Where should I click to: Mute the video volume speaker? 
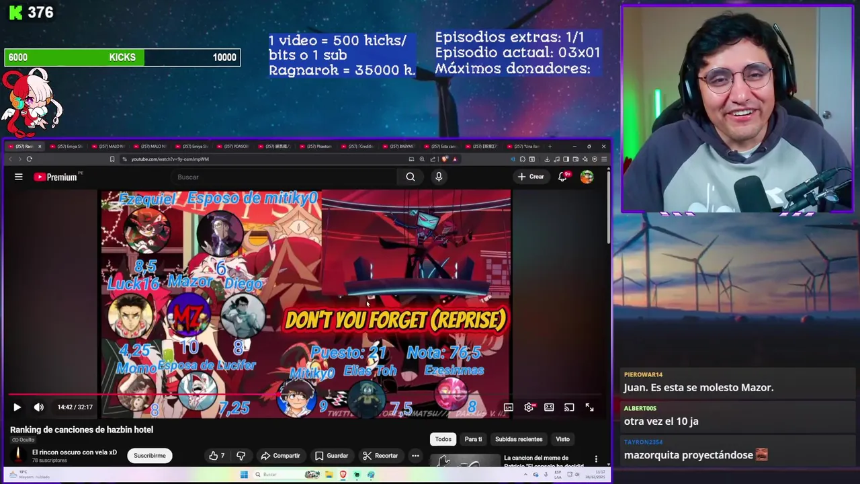tap(39, 407)
